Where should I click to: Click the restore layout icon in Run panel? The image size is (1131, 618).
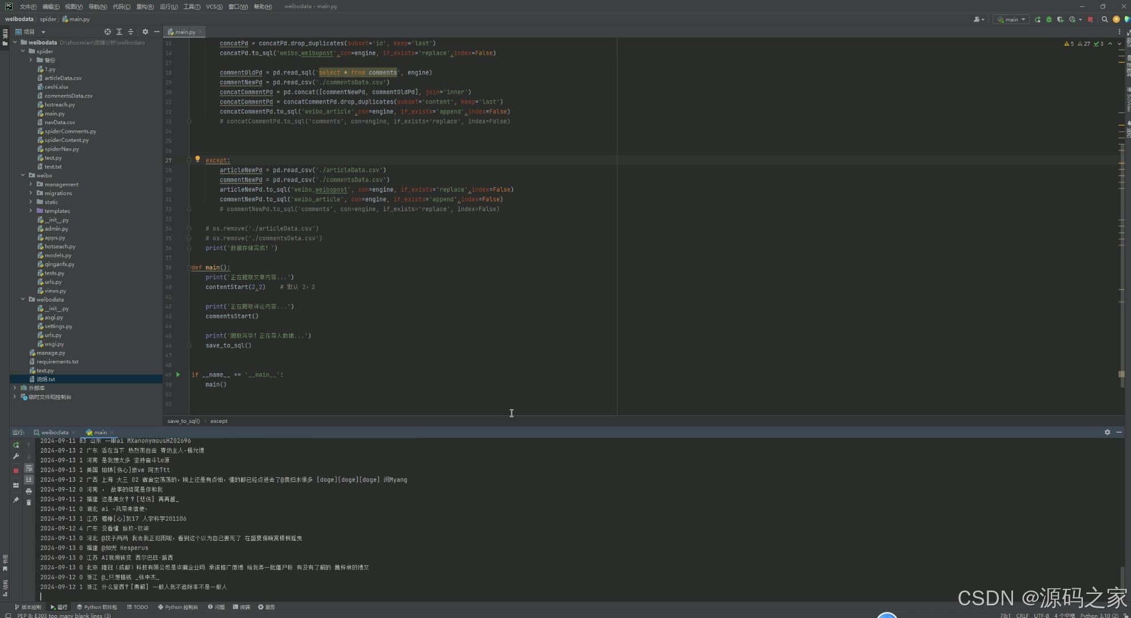click(16, 485)
